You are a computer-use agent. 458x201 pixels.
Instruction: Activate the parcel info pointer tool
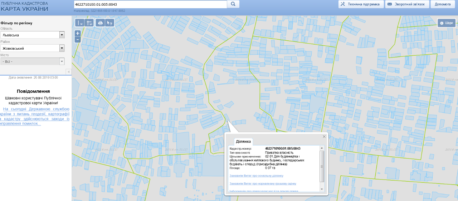pos(110,23)
